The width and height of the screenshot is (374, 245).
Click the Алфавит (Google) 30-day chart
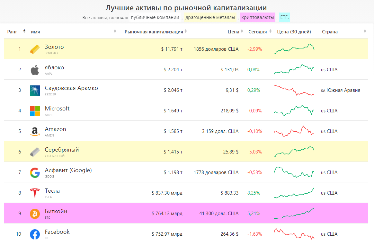pyautogui.click(x=294, y=172)
